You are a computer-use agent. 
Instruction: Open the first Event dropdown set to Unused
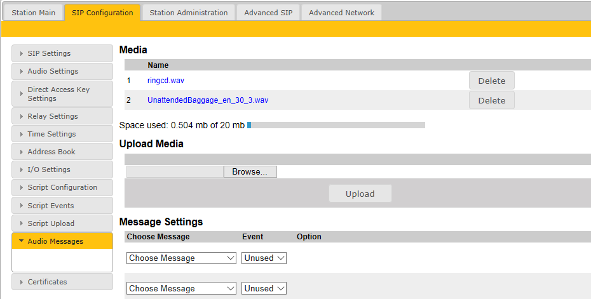[264, 258]
